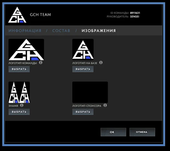Click GCH team logo in header
Screen dimensions: 170x151
pyautogui.click(x=17, y=15)
